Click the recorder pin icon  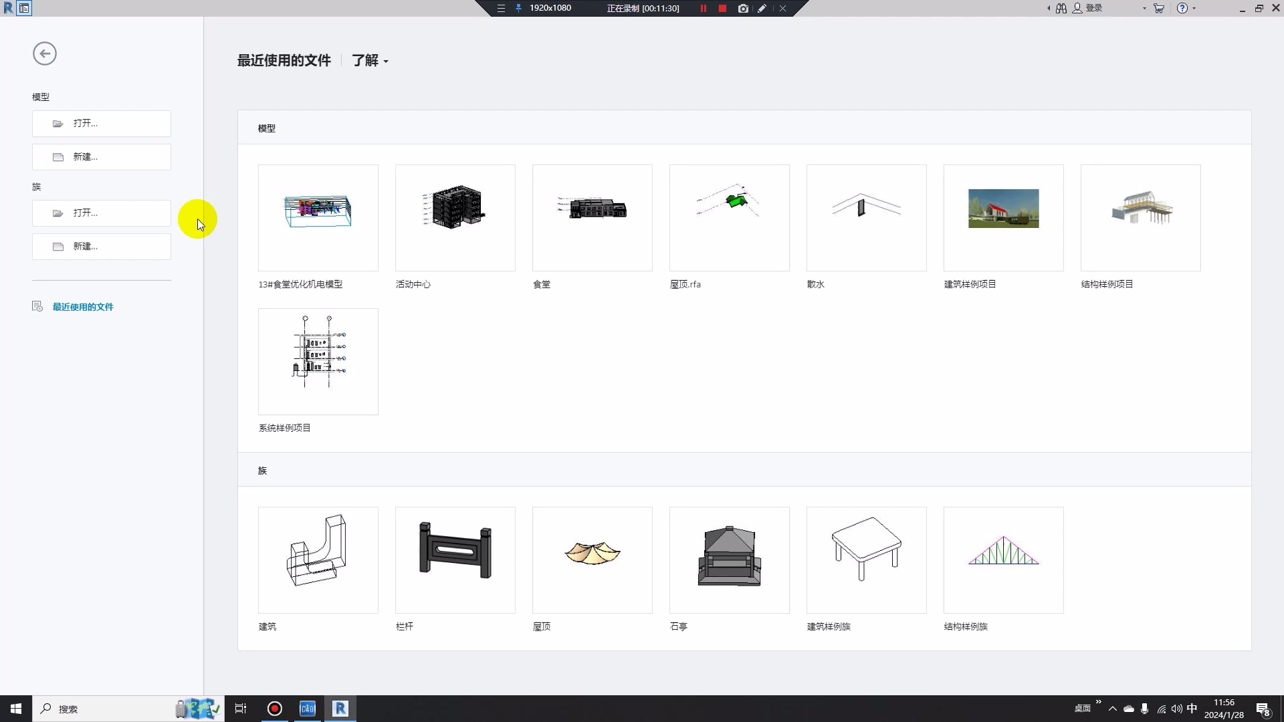[518, 9]
